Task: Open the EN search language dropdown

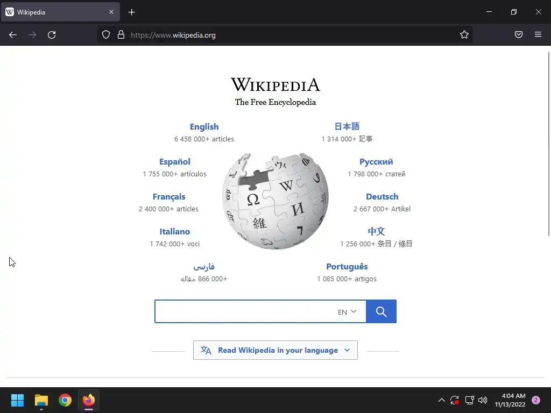Action: (347, 312)
